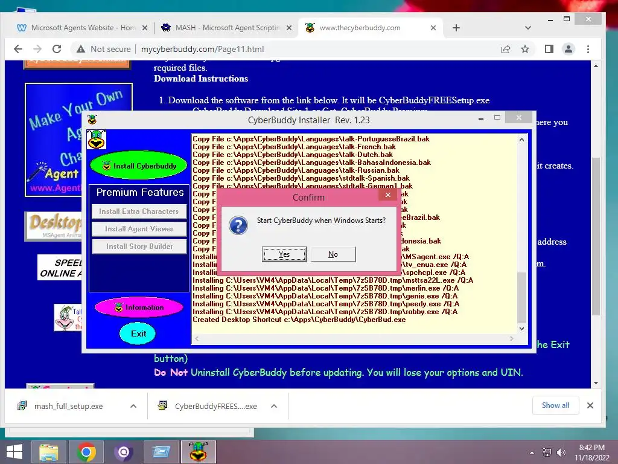The height and width of the screenshot is (464, 618).
Task: Click the green Install Cyberbuddy button
Action: pos(139,166)
